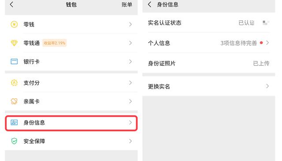Open 账单 in the wallet header
Viewport: 282px width, 161px height.
point(127,5)
